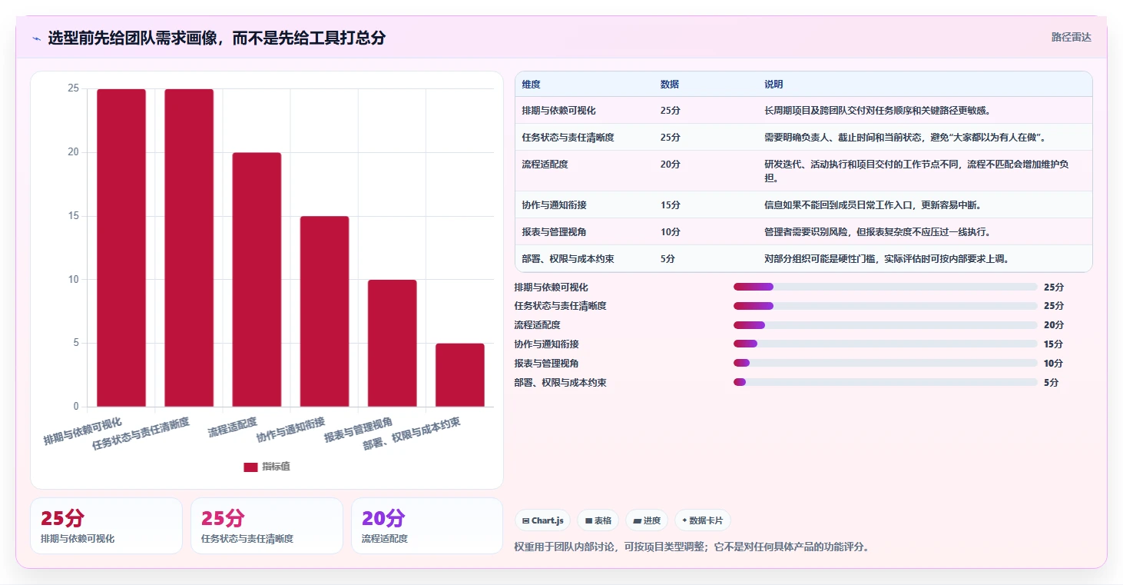Viewport: 1123px width, 585px height.
Task: Click the 25分 排期与依赖可视化 summary card
Action: point(106,526)
